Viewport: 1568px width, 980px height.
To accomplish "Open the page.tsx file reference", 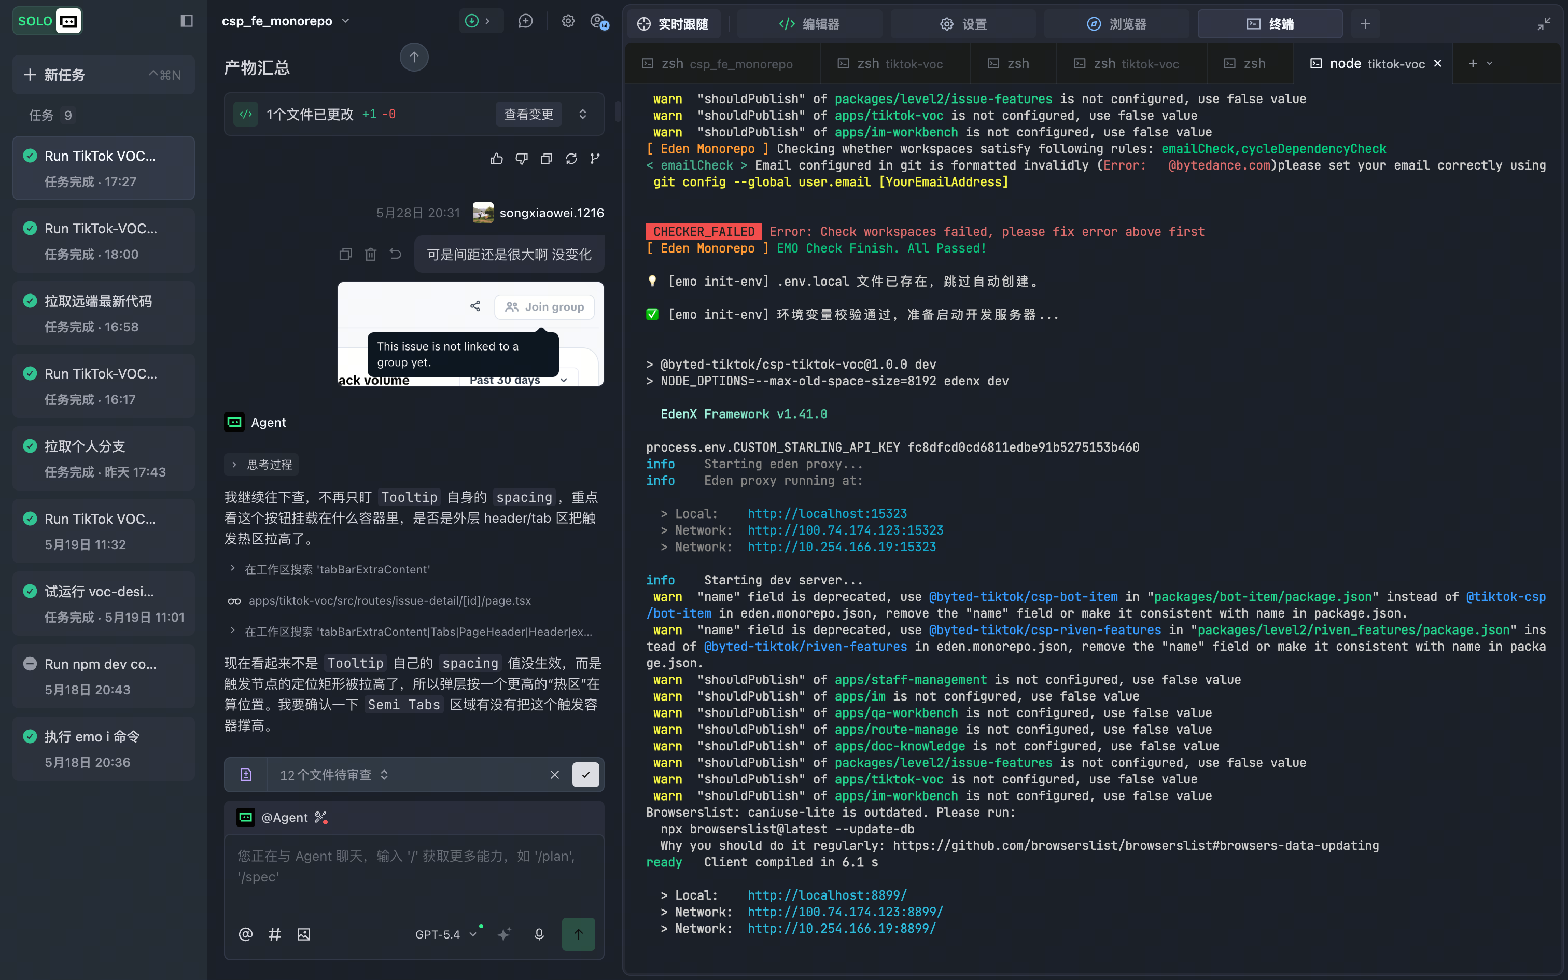I will pos(389,601).
